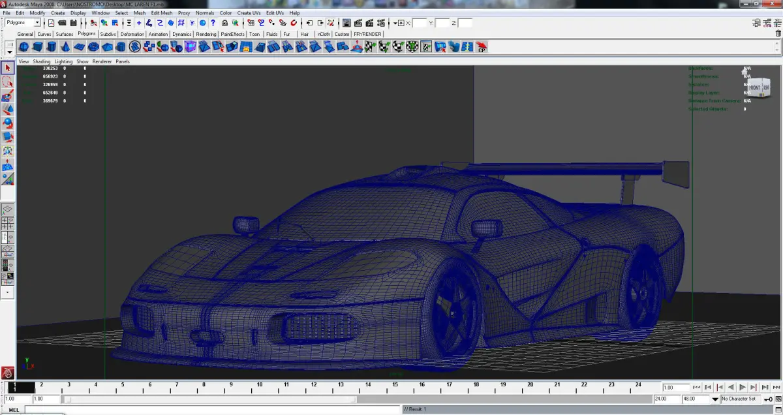Screen dimensions: 783x415
Task: Open the Edit Mesh menu
Action: (x=162, y=12)
